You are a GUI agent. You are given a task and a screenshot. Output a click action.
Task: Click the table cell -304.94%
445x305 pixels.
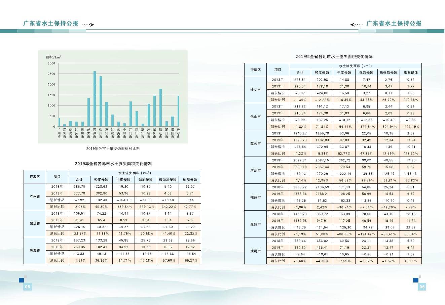tap(388, 127)
